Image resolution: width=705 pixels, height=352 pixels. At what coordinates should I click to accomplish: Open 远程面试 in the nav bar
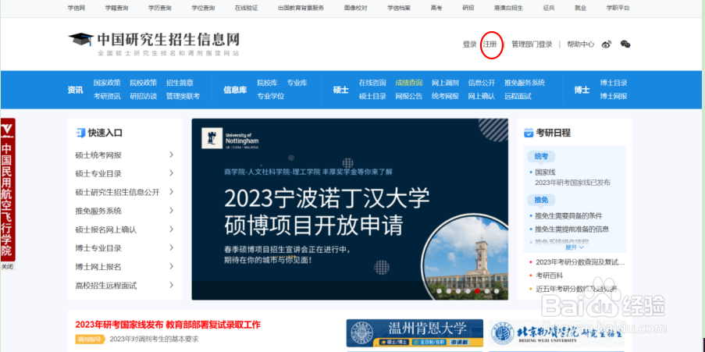pos(518,96)
